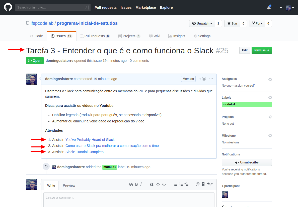This screenshot has width=298, height=207.
Task: Unsubscribe from issue notifications
Action: click(247, 162)
